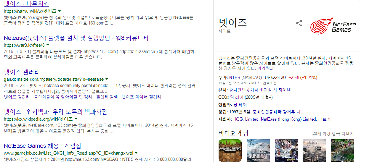Click the HQG, Limited subsidiary link
This screenshot has height=162, width=372.
pos(246,119)
